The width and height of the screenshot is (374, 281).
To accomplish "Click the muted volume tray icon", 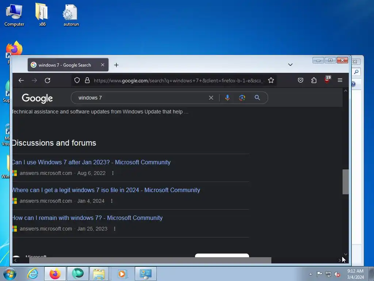I will [337, 274].
